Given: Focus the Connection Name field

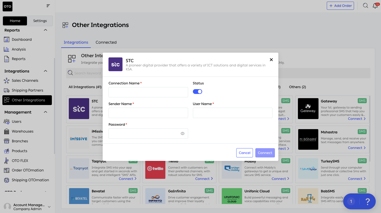Looking at the screenshot, I should 148,92.
